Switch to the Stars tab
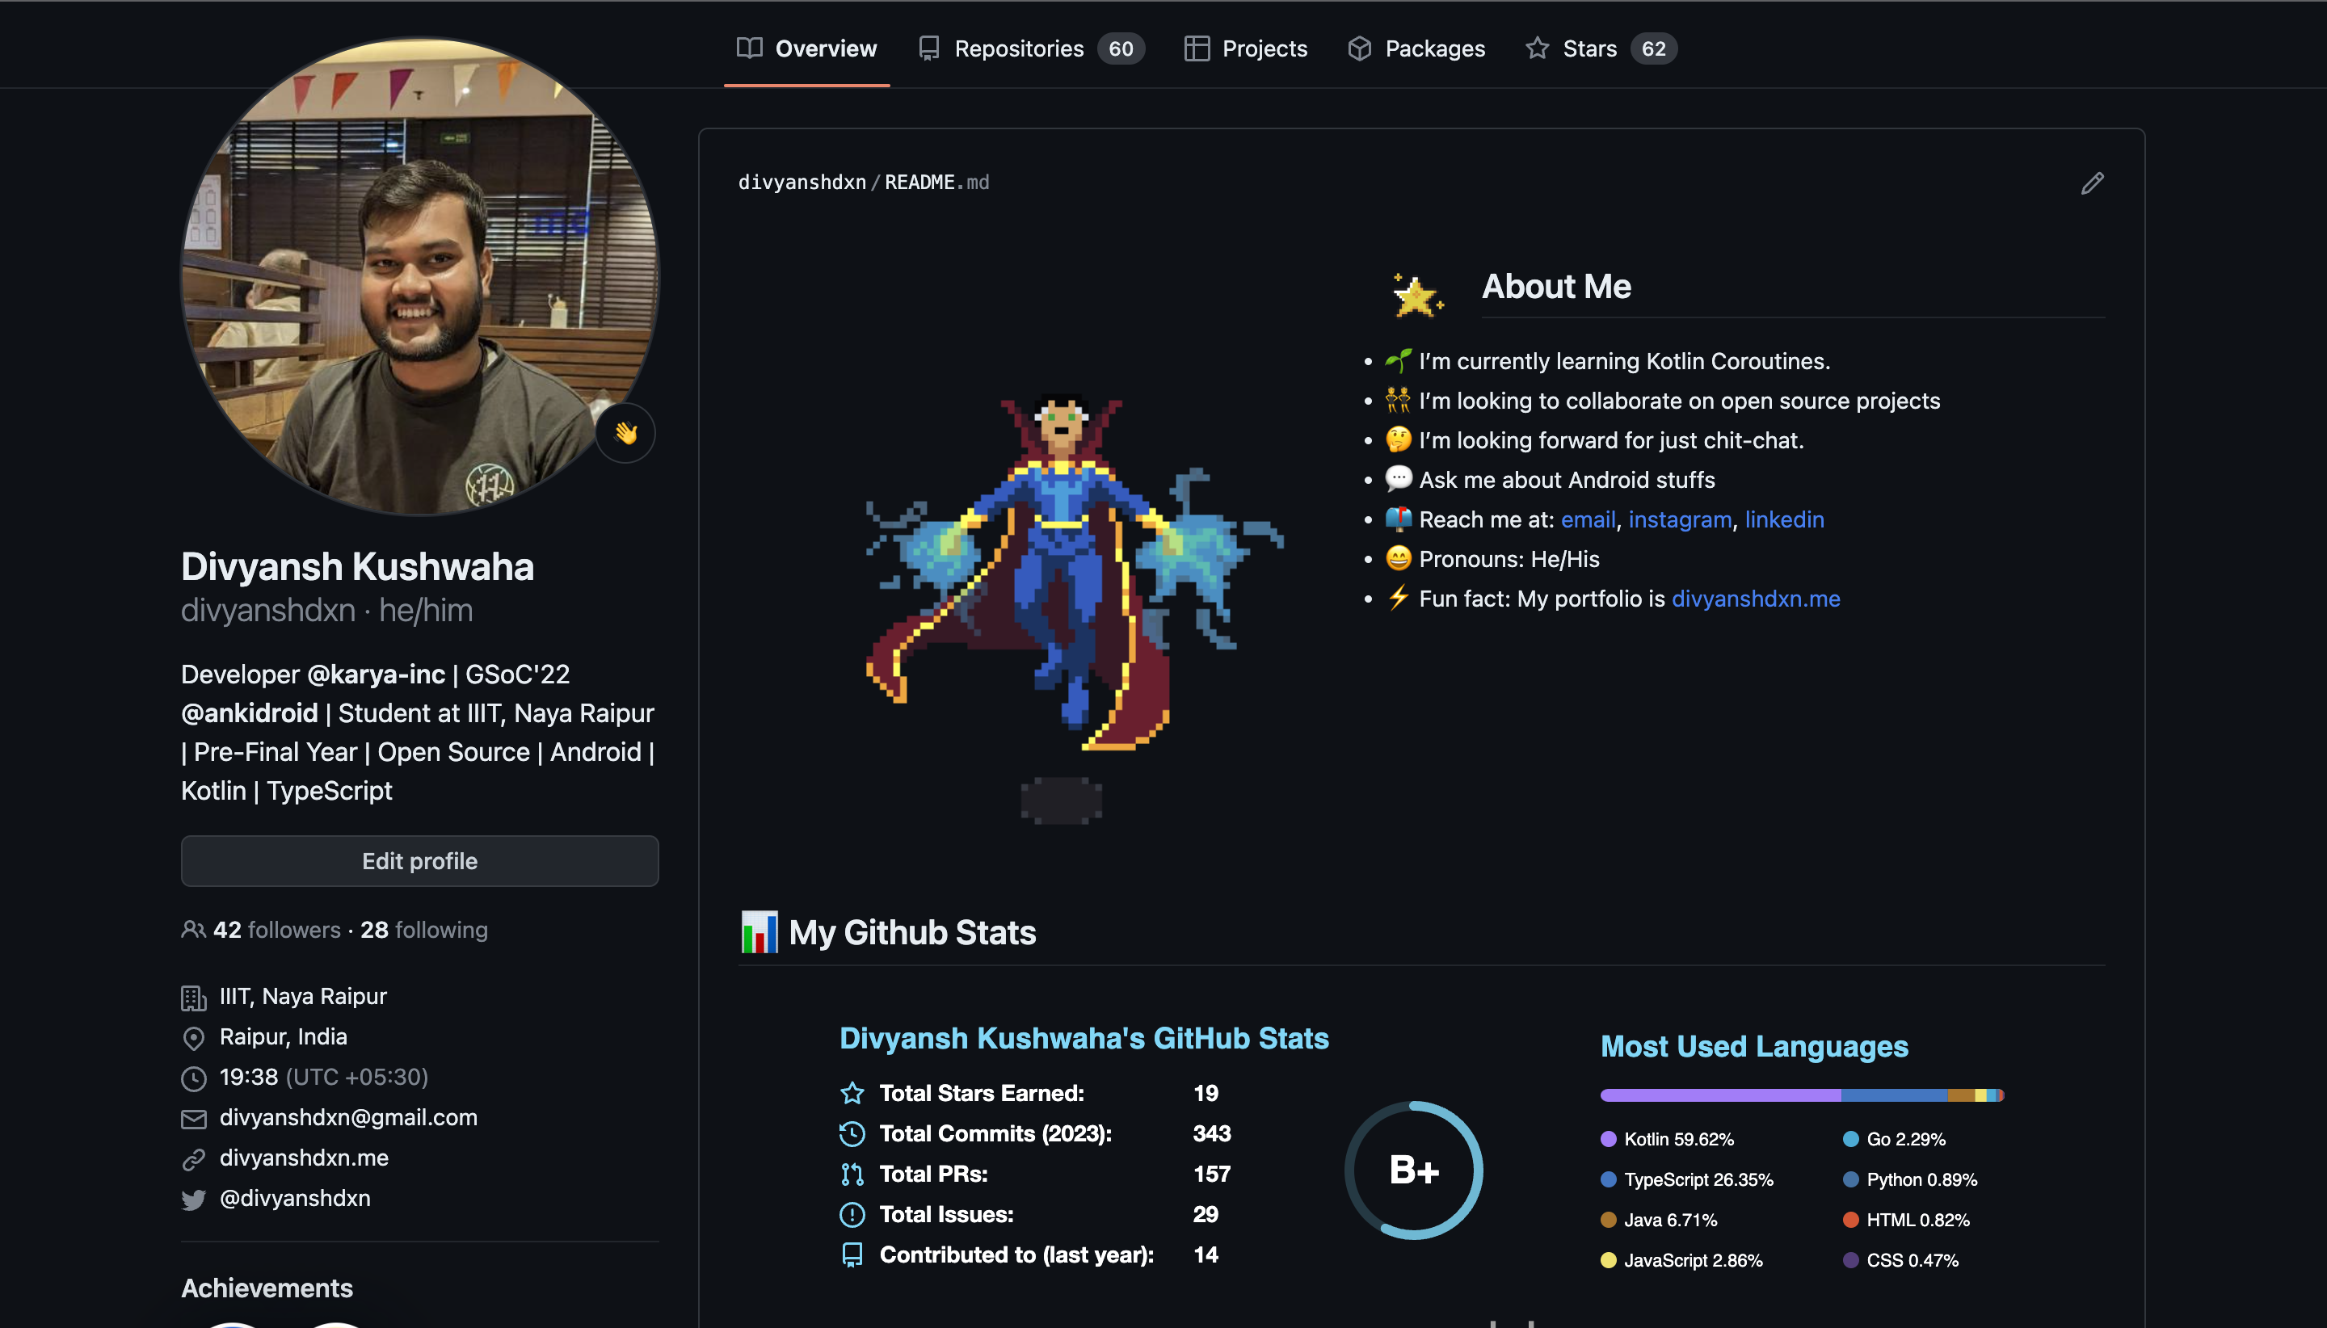Image resolution: width=2327 pixels, height=1328 pixels. coord(1601,48)
